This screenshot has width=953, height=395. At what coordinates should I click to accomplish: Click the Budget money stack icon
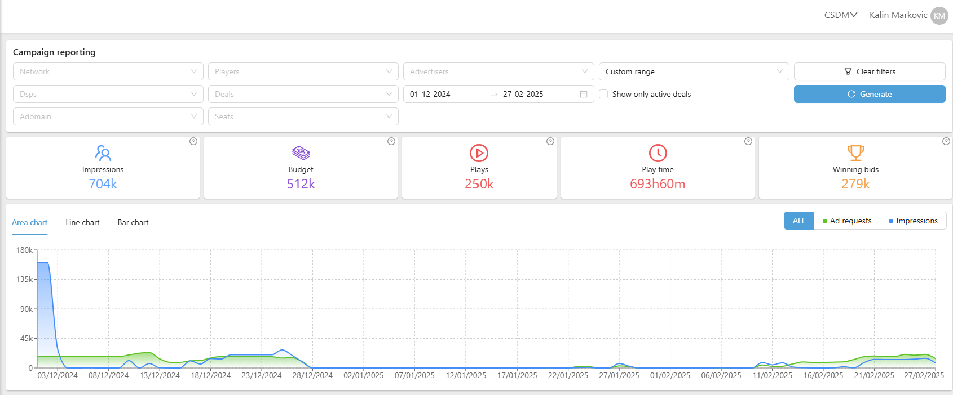301,153
